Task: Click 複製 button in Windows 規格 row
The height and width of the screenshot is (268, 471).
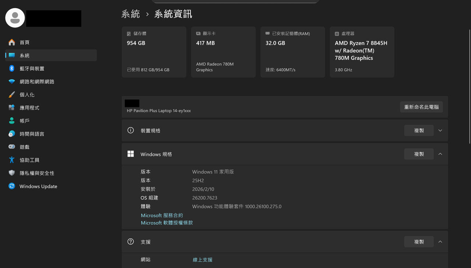Action: (419, 154)
